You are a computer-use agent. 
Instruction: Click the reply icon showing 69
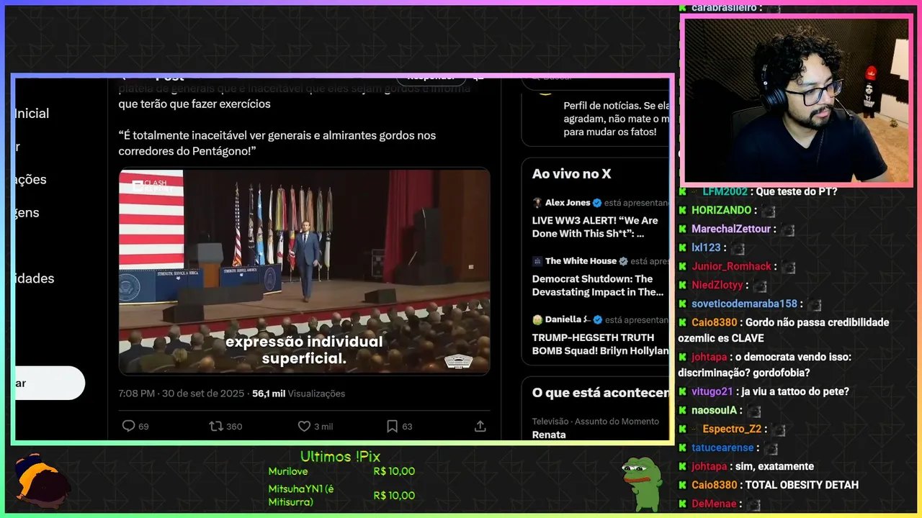129,426
